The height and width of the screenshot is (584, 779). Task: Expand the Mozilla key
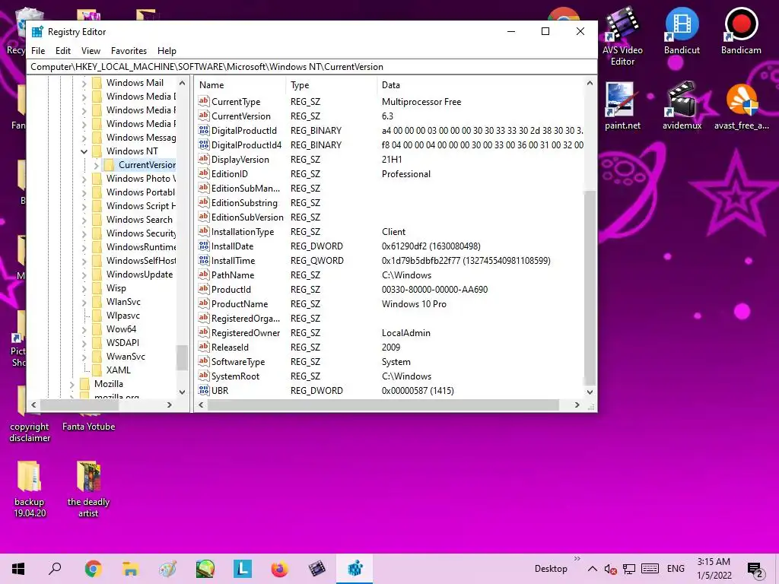(x=72, y=384)
